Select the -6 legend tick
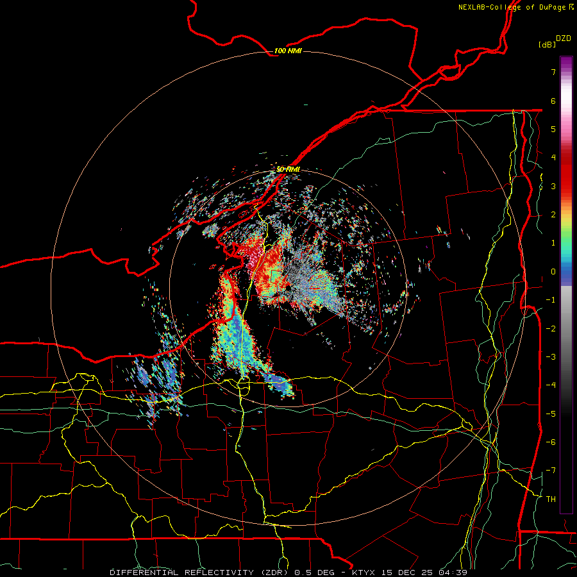 pos(551,442)
